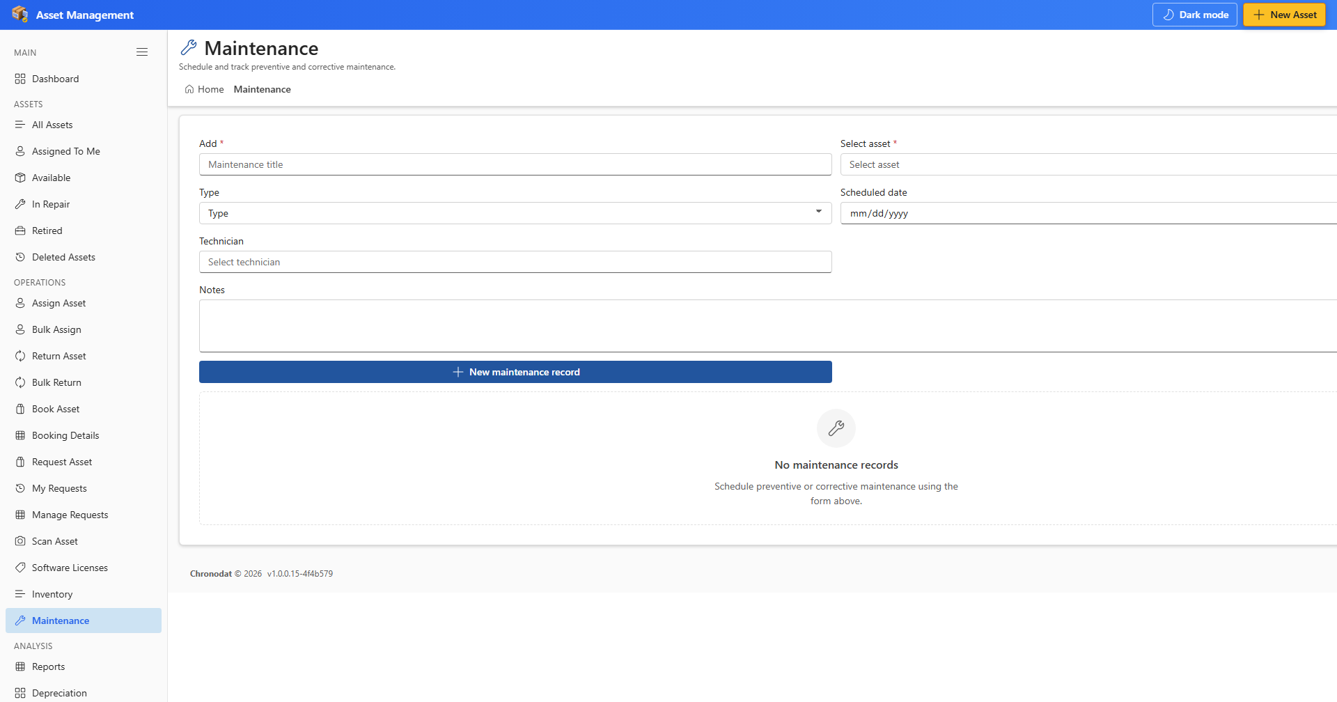Viewport: 1337px width, 702px height.
Task: Click the Maintenance wrench icon beside page title
Action: 189,47
